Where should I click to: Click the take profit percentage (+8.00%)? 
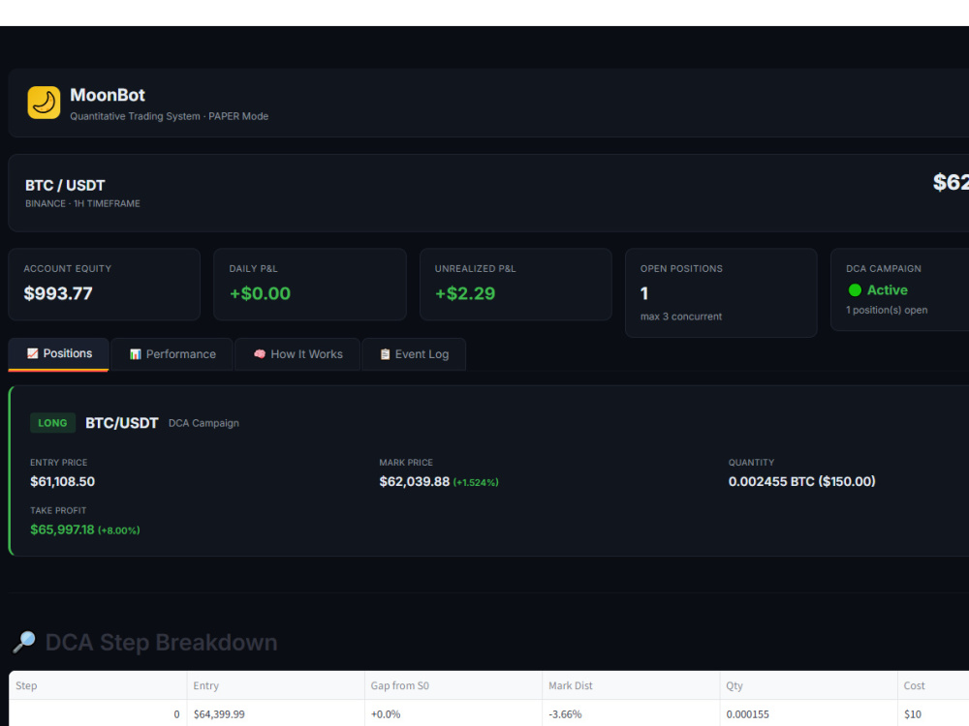(118, 530)
